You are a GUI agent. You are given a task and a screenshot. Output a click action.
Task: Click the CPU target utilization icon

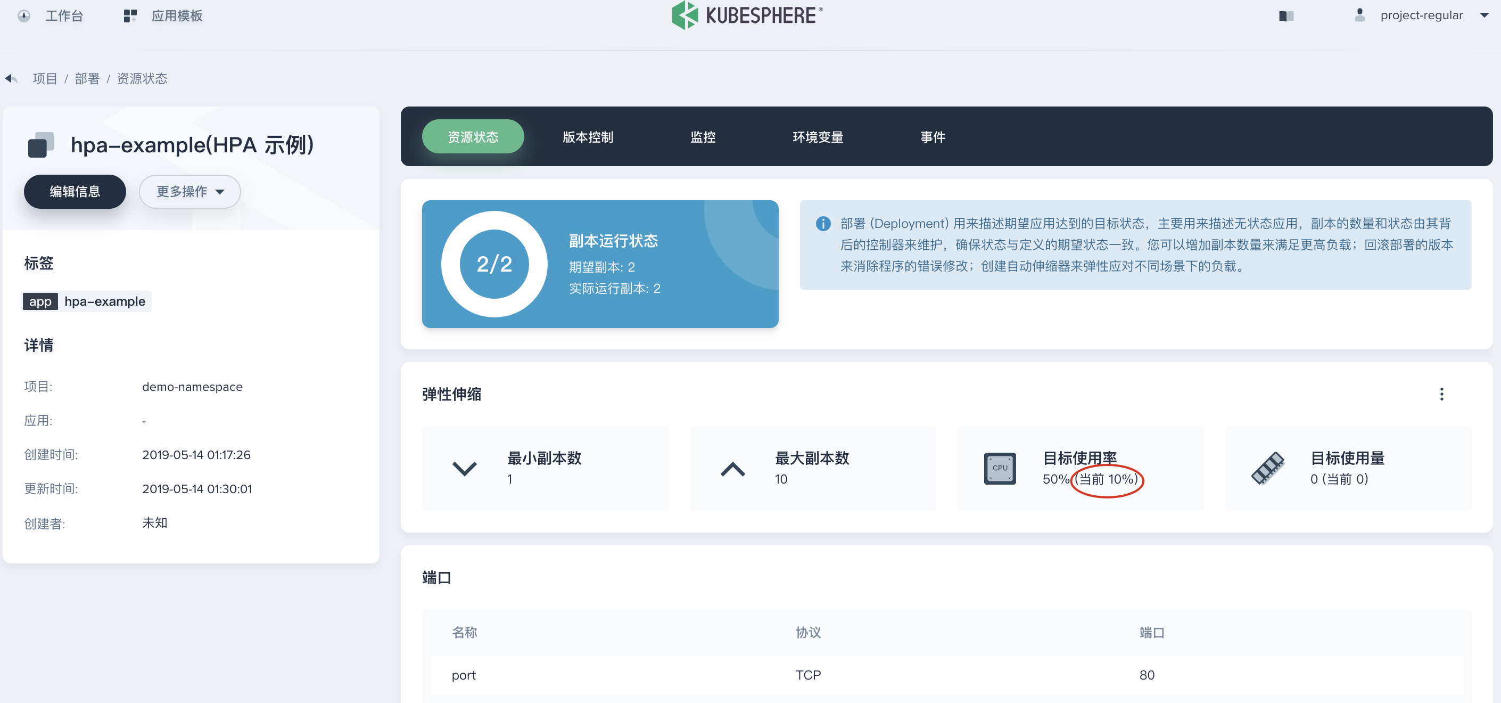point(1000,468)
